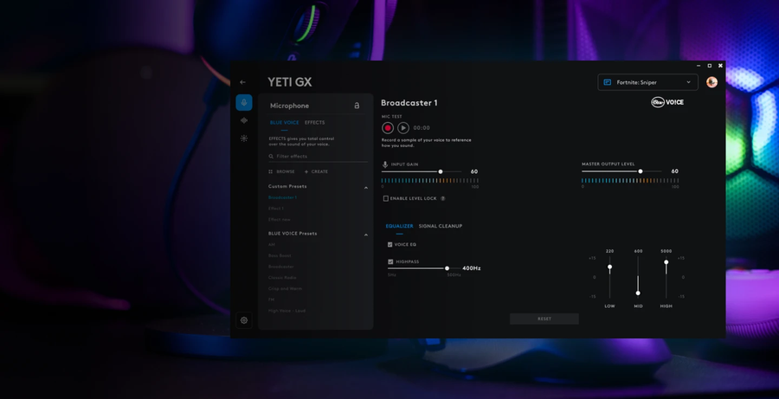Click the Master Output level meter
The image size is (779, 399).
630,181
